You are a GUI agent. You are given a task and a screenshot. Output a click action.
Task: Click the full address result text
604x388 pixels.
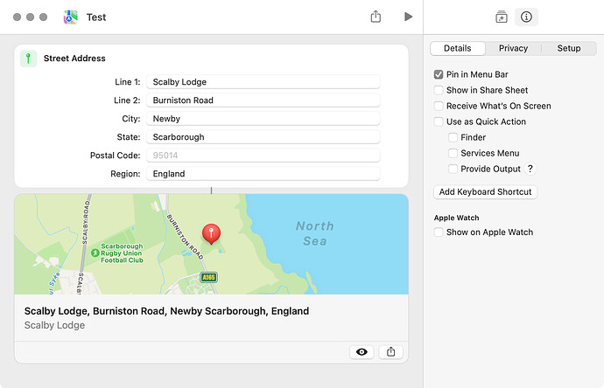(x=166, y=311)
